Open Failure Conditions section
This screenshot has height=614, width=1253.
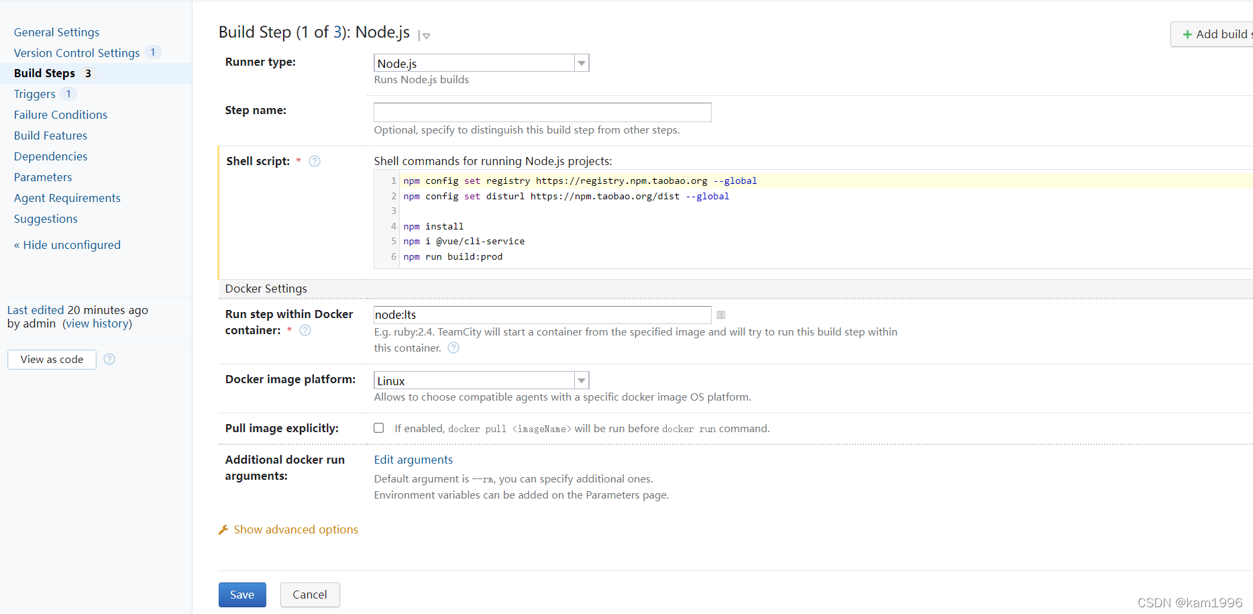(x=60, y=115)
